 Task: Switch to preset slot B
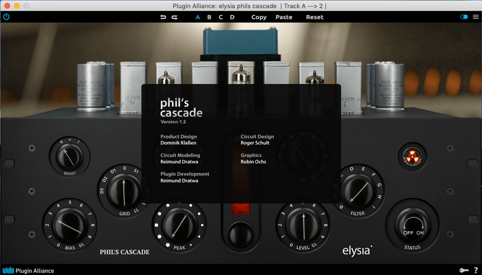209,17
